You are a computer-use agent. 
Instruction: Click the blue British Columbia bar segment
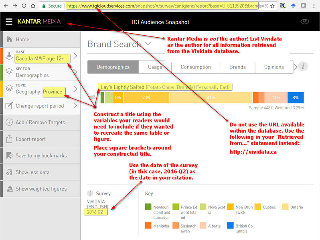pos(296,97)
